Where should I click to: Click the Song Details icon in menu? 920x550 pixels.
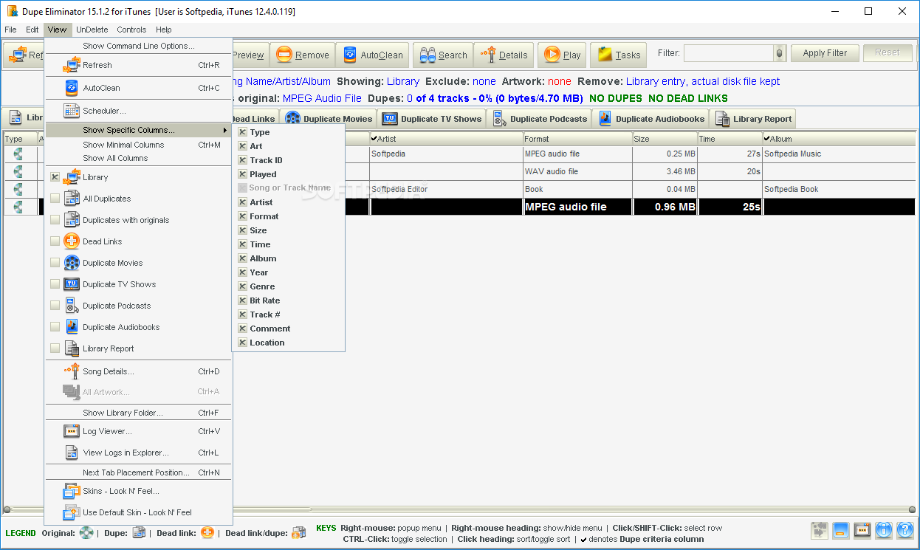(x=72, y=371)
